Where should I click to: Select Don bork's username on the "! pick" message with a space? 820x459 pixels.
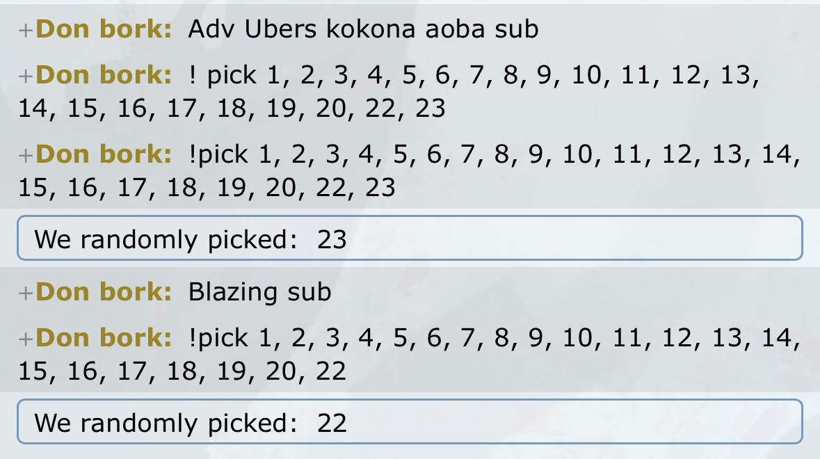[x=103, y=75]
